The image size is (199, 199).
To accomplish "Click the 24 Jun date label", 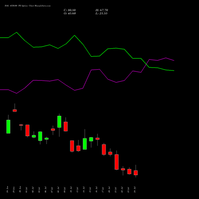I will 7,189.
